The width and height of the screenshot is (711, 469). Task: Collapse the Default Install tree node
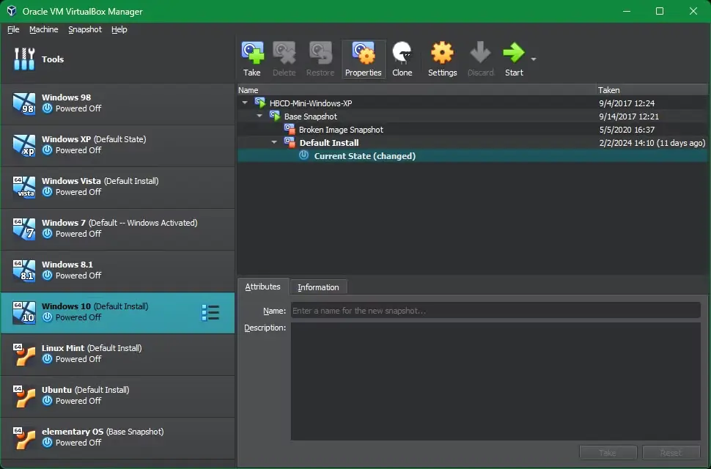[x=274, y=142]
